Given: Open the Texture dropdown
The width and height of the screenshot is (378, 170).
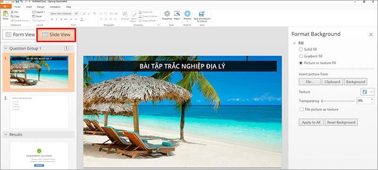Looking at the screenshot, I should (x=368, y=92).
